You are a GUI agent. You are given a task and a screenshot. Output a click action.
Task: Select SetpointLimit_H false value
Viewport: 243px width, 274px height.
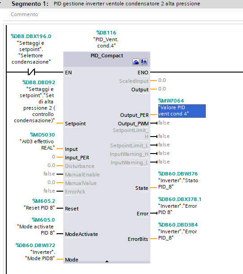(164, 136)
